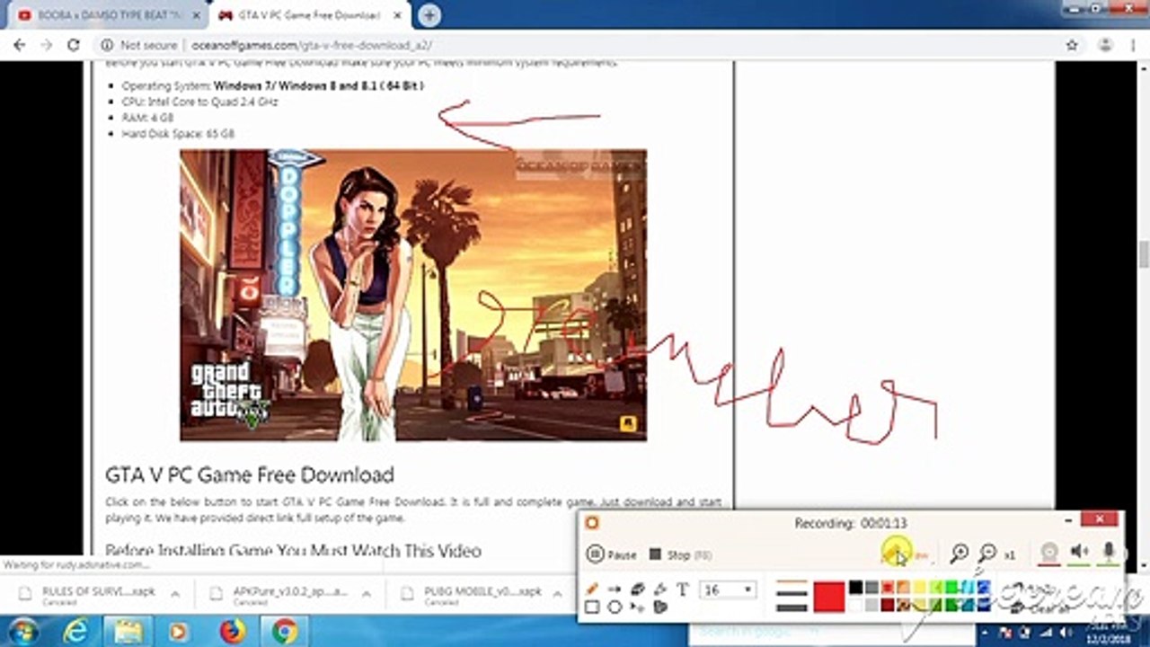Select the rectangle shape tool
The width and height of the screenshot is (1150, 647).
(592, 607)
